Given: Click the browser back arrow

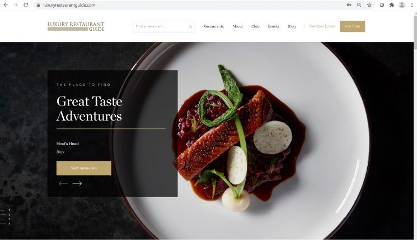Looking at the screenshot, I should [x=6, y=5].
